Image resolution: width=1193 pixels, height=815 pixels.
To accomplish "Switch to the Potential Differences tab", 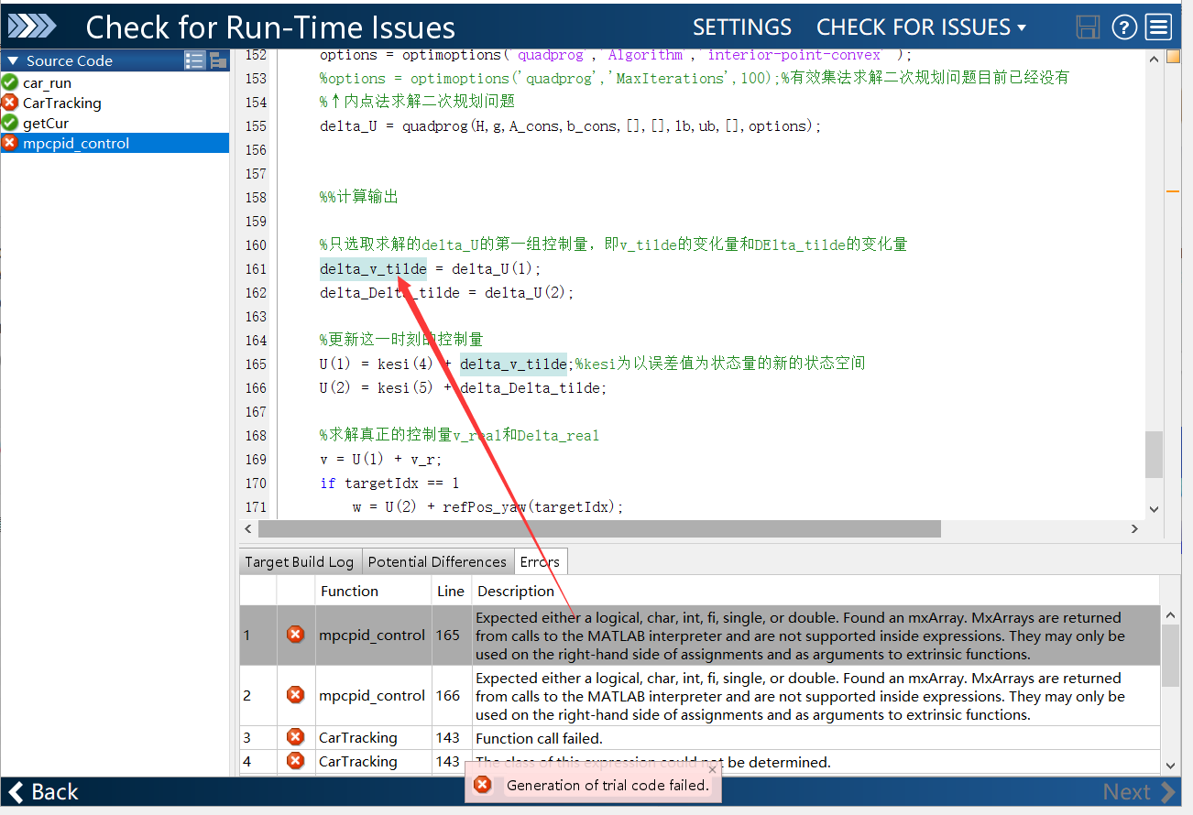I will tap(438, 561).
